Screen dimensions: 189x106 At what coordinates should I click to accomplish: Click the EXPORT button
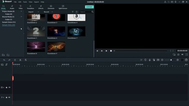pyautogui.click(x=89, y=7)
